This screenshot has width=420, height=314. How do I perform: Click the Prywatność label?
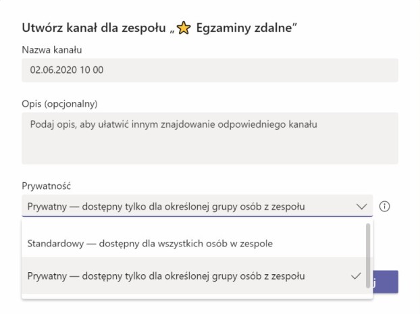46,186
